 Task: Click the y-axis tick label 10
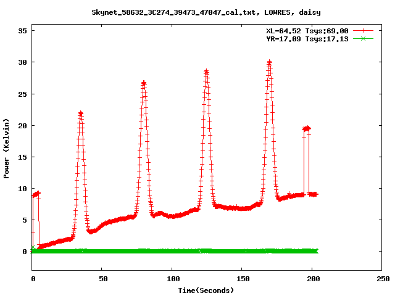pos(22,189)
